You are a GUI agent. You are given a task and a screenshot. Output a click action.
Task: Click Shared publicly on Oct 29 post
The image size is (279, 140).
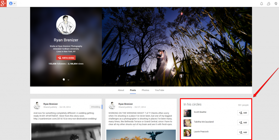coord(50,107)
